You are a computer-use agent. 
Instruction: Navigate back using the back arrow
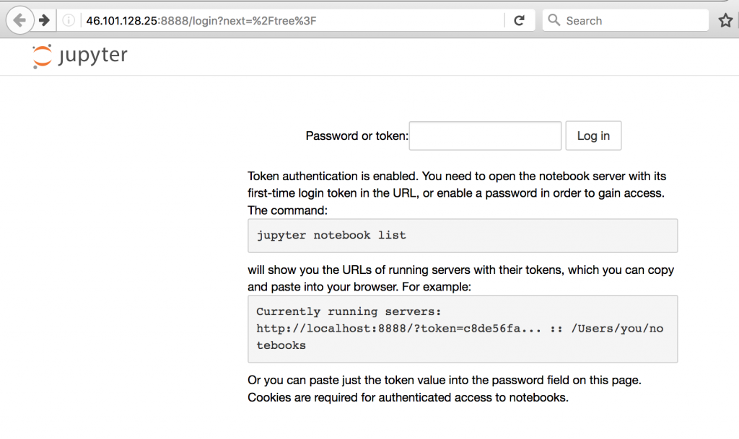(x=20, y=19)
